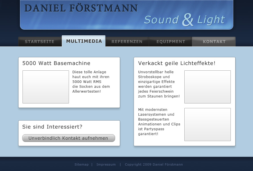Open the Kontakt tab

point(214,42)
